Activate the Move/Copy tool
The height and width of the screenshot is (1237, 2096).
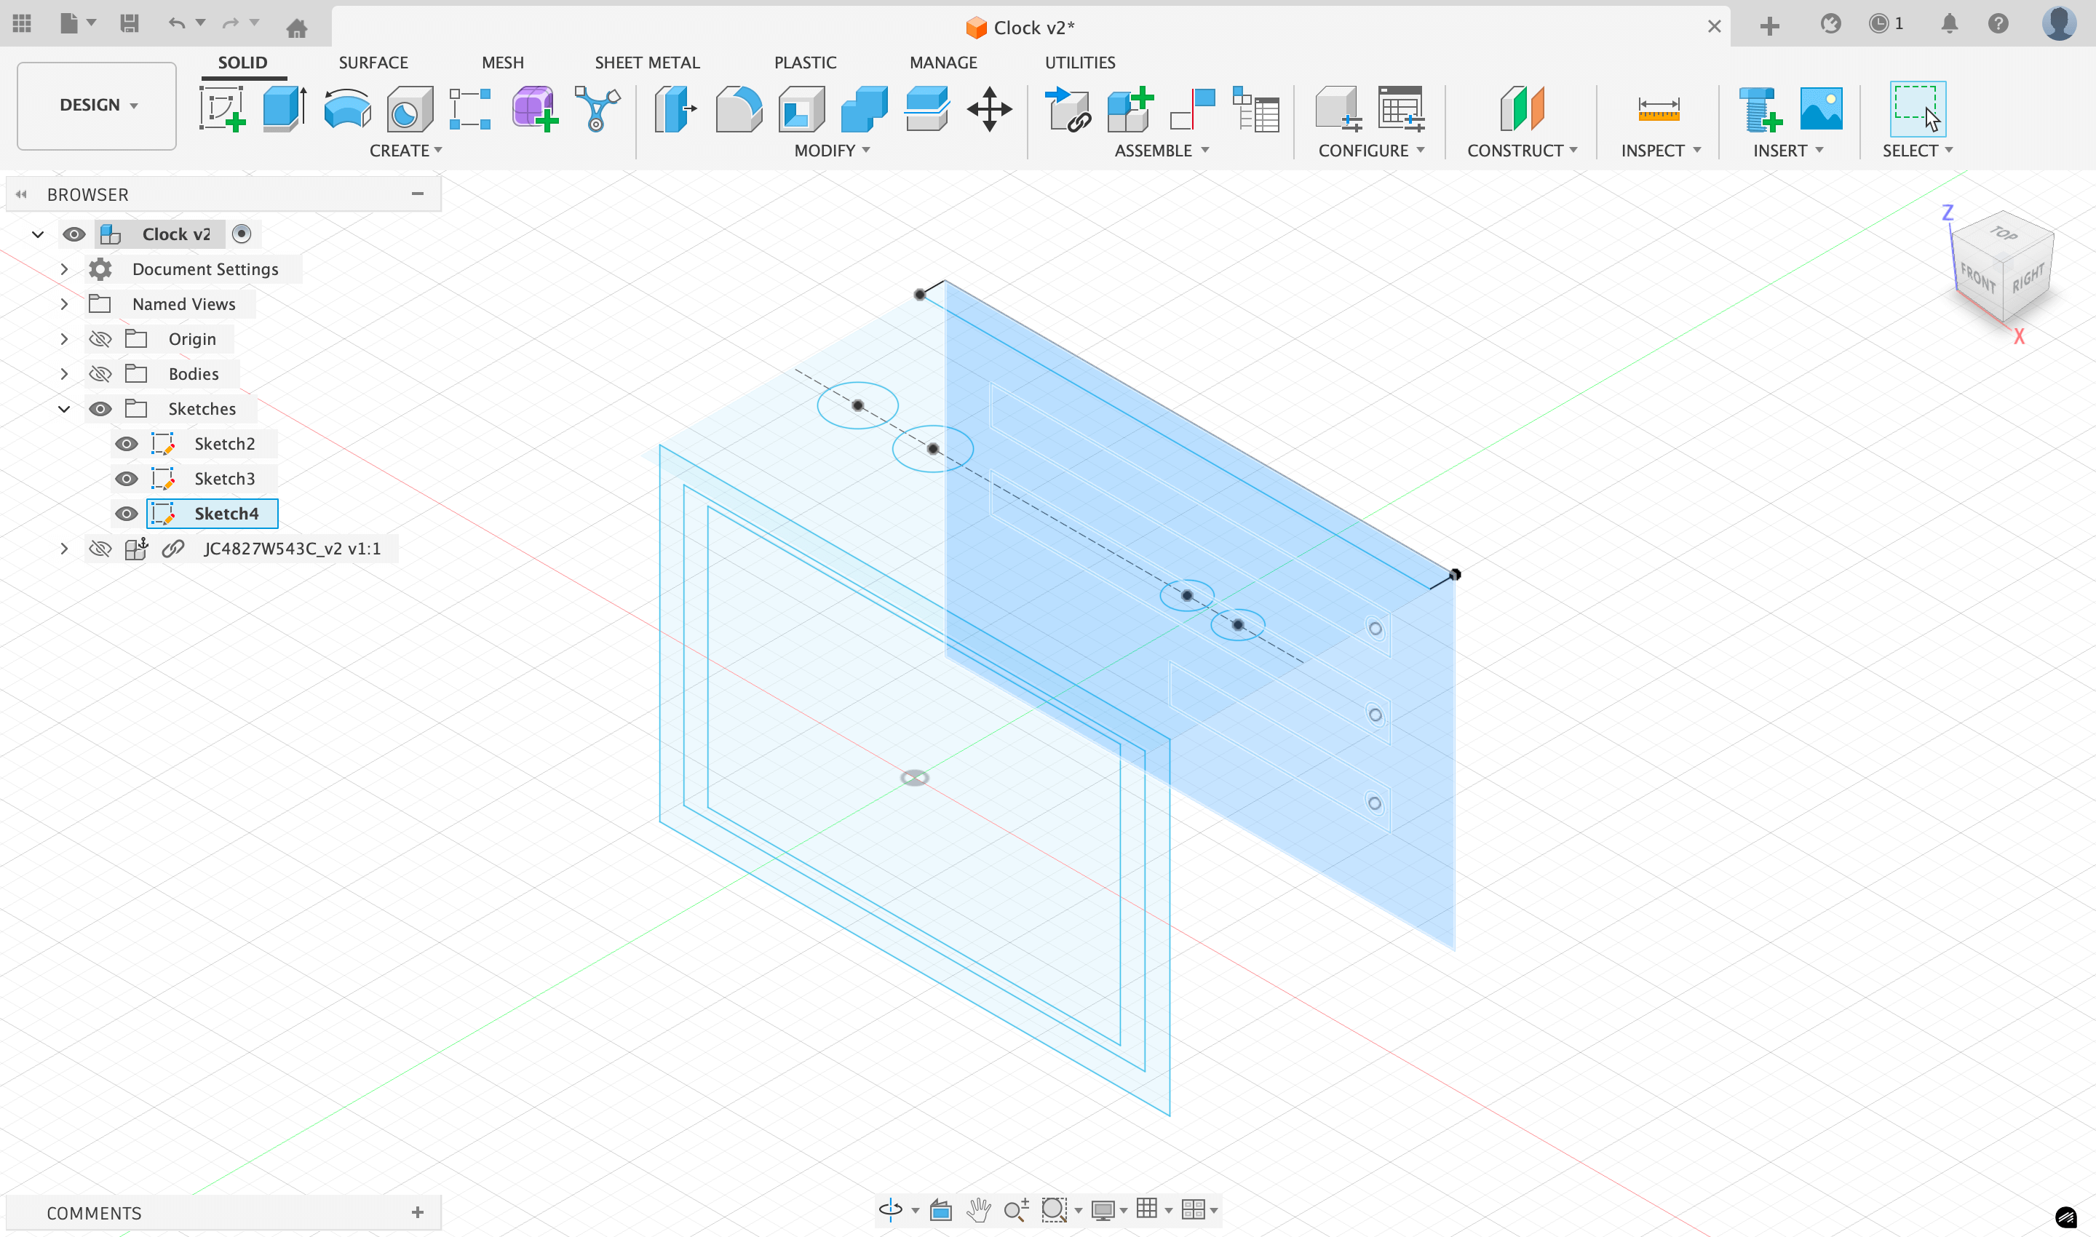[x=989, y=108]
